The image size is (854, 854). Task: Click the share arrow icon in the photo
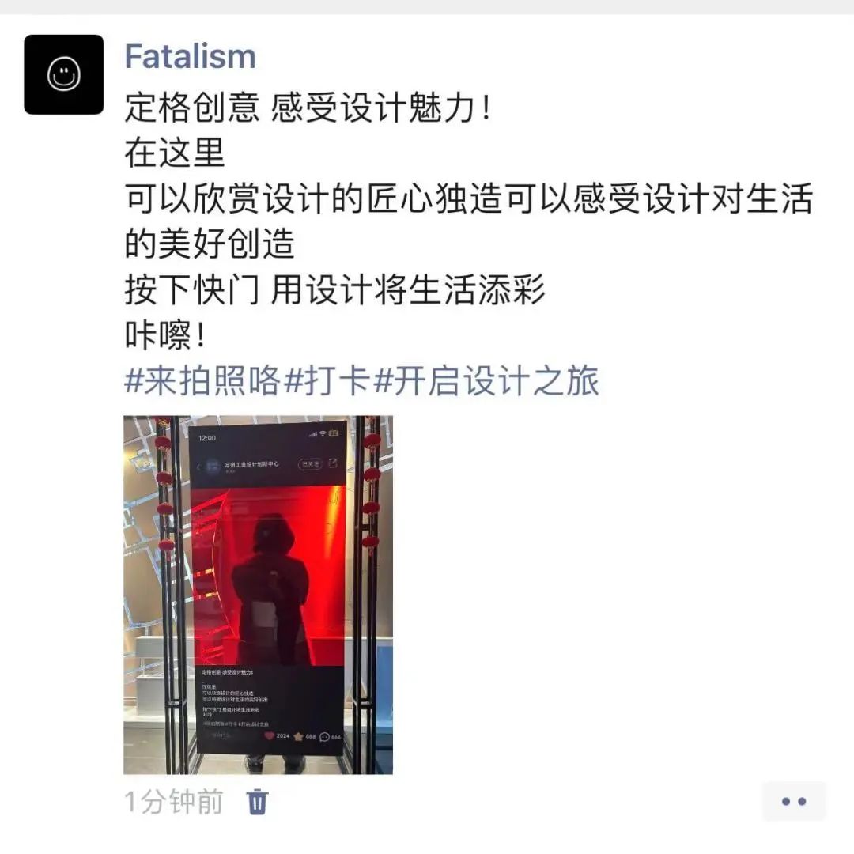tap(333, 463)
